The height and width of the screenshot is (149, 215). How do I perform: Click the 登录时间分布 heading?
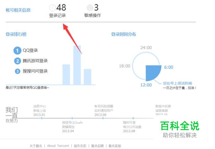pyautogui.click(x=124, y=34)
